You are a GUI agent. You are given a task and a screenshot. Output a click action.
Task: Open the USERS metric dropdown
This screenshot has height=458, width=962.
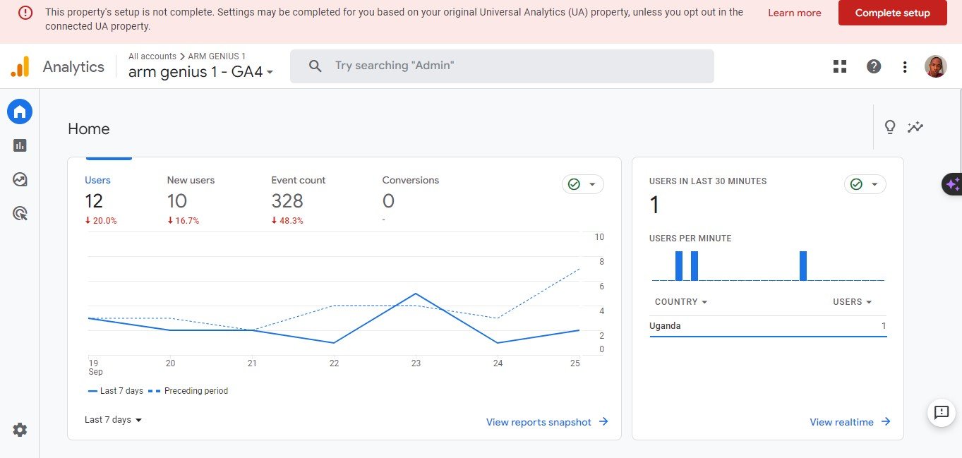point(853,301)
